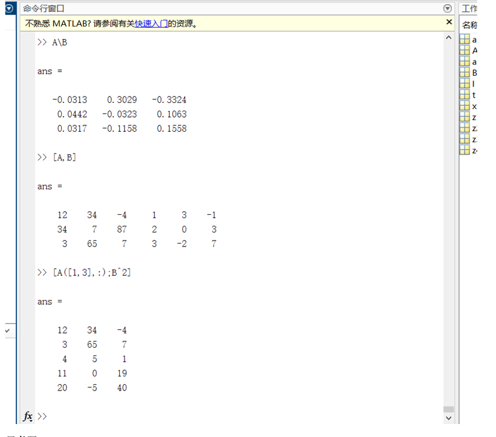Image resolution: width=496 pixels, height=437 pixels.
Task: Select variable t's matrix icon in Workspace
Action: coord(464,95)
